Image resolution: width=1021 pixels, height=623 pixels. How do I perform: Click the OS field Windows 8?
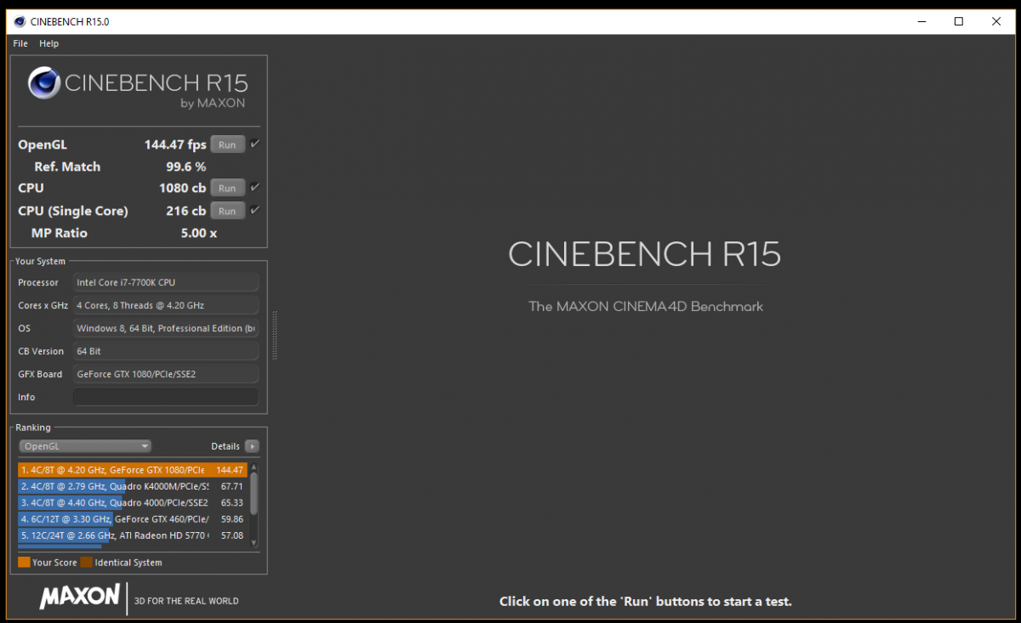click(165, 328)
